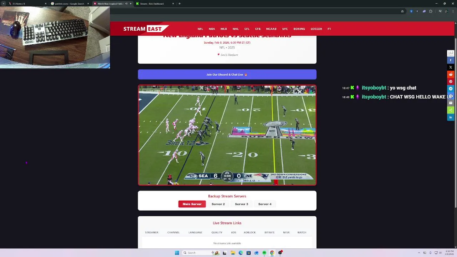This screenshot has height=257, width=457.
Task: Open the NHL category in site navigation
Action: [236, 29]
